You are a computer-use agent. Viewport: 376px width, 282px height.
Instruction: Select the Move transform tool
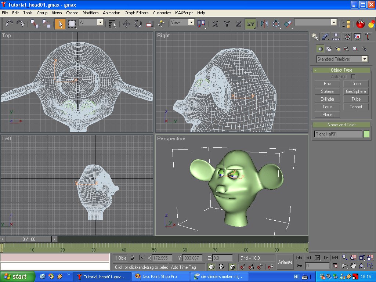point(126,24)
